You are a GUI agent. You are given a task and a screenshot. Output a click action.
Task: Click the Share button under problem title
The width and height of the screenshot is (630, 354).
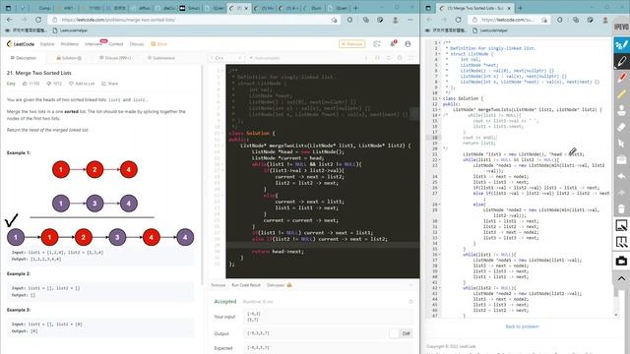tap(109, 84)
